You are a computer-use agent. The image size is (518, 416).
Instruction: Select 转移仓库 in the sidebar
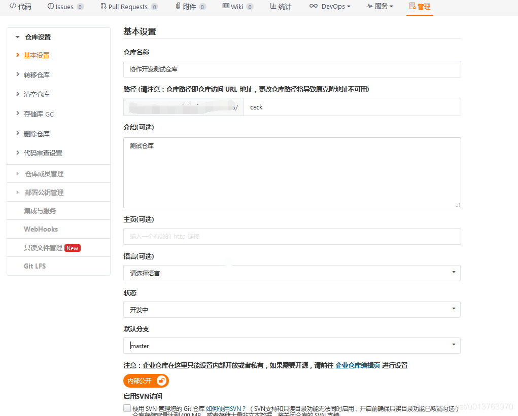(38, 74)
